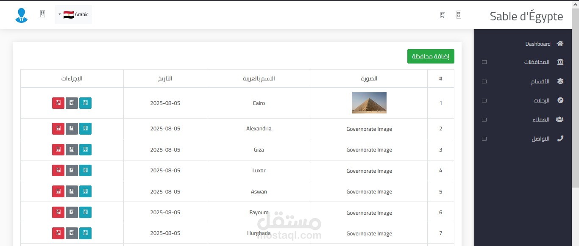This screenshot has width=579, height=246.
Task: Select the Fayoum name cell
Action: (259, 213)
